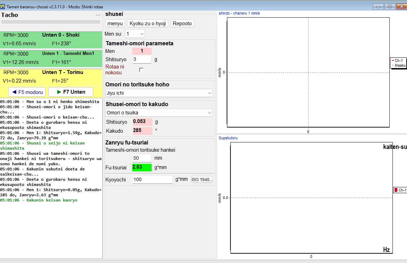407x263 pixels.
Task: Toggle the Rotaa ni nokosu checkbox
Action: coord(141,70)
